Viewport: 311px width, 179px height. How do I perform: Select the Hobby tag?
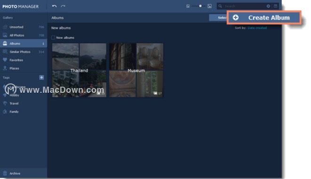coord(24,95)
